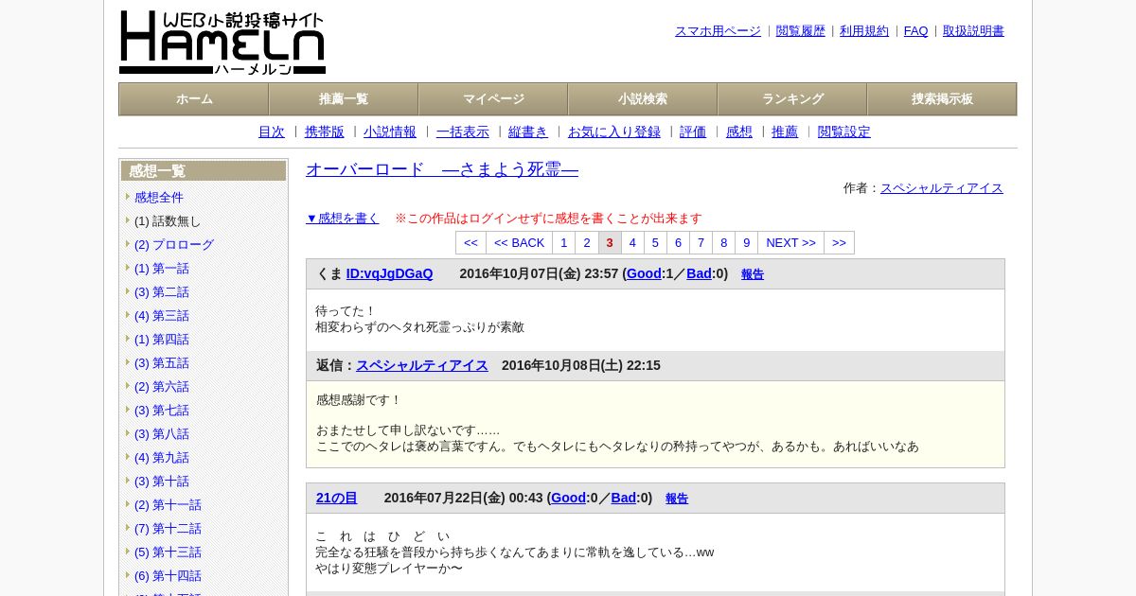The image size is (1136, 596).
Task: Go to comments page 1
Action: 564,243
